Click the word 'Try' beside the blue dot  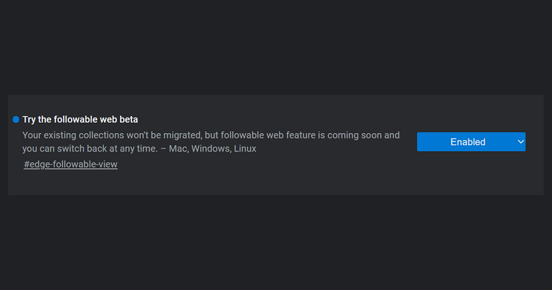tap(29, 120)
